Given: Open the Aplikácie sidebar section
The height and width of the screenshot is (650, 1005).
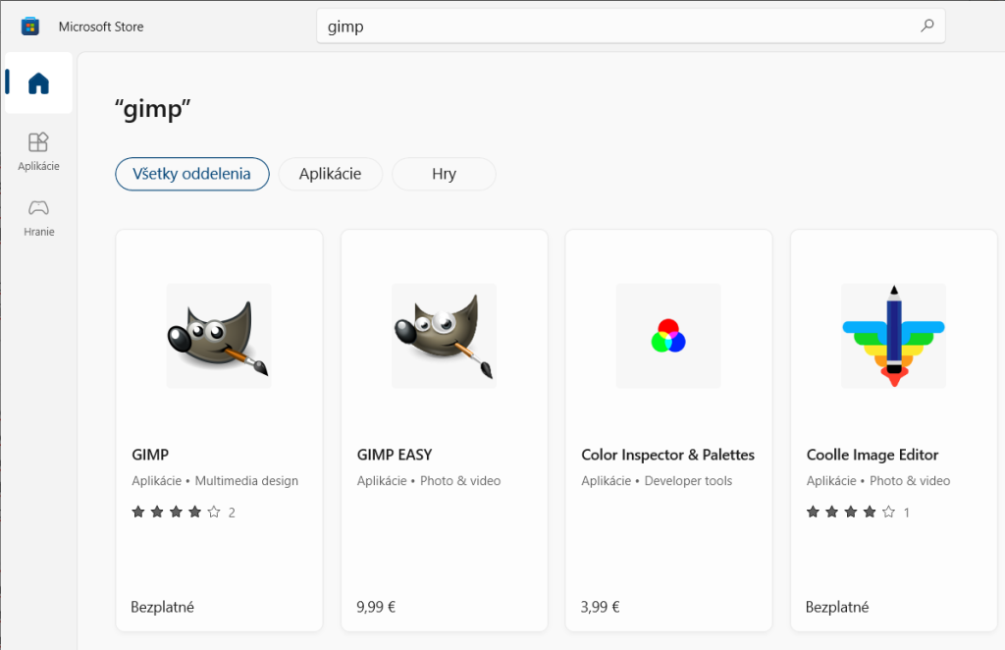Looking at the screenshot, I should pyautogui.click(x=38, y=151).
